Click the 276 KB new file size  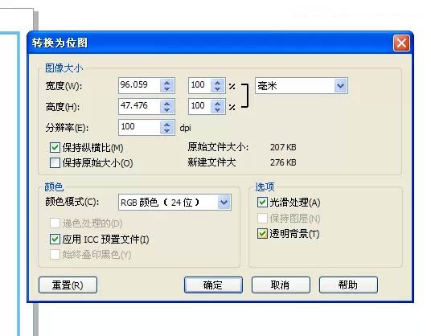pos(283,162)
